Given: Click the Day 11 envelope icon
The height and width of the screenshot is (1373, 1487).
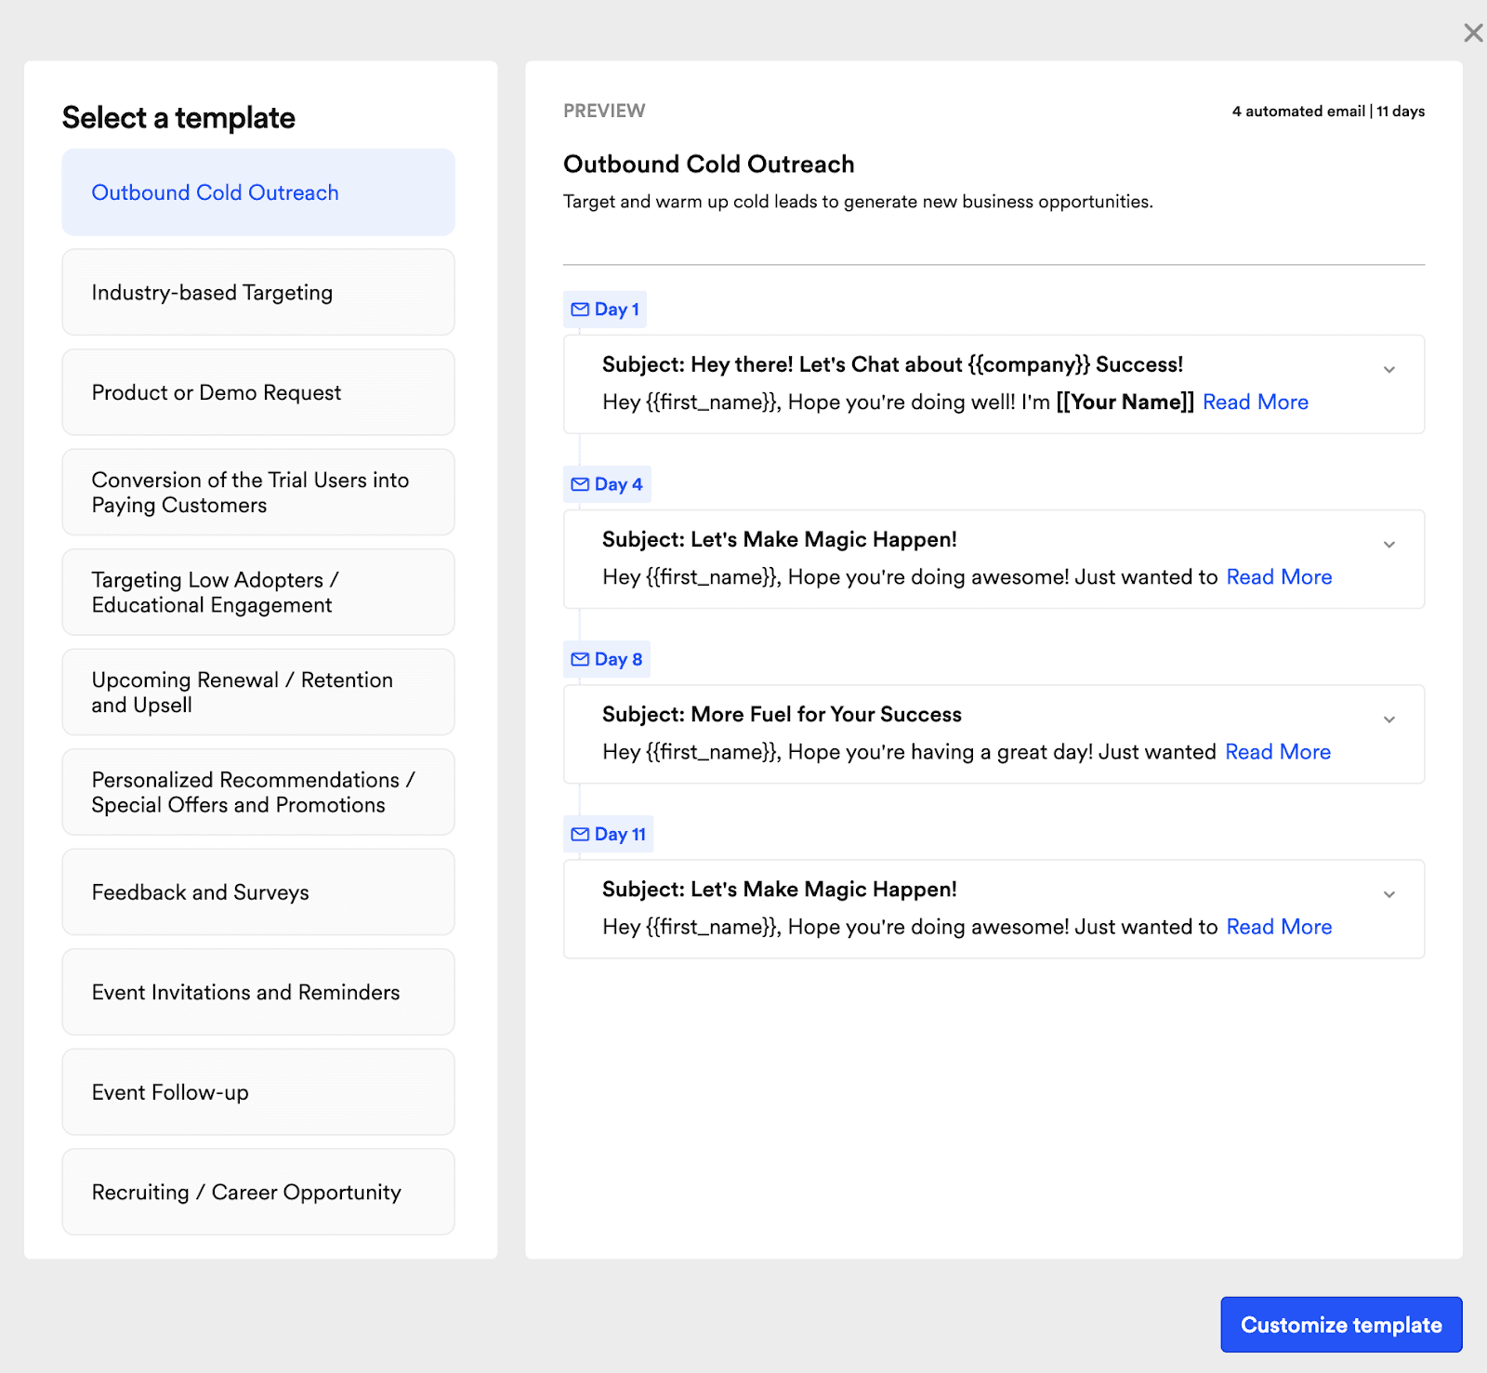Looking at the screenshot, I should [x=580, y=834].
